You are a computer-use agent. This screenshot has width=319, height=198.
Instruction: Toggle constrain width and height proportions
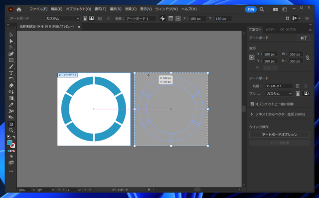308,57
